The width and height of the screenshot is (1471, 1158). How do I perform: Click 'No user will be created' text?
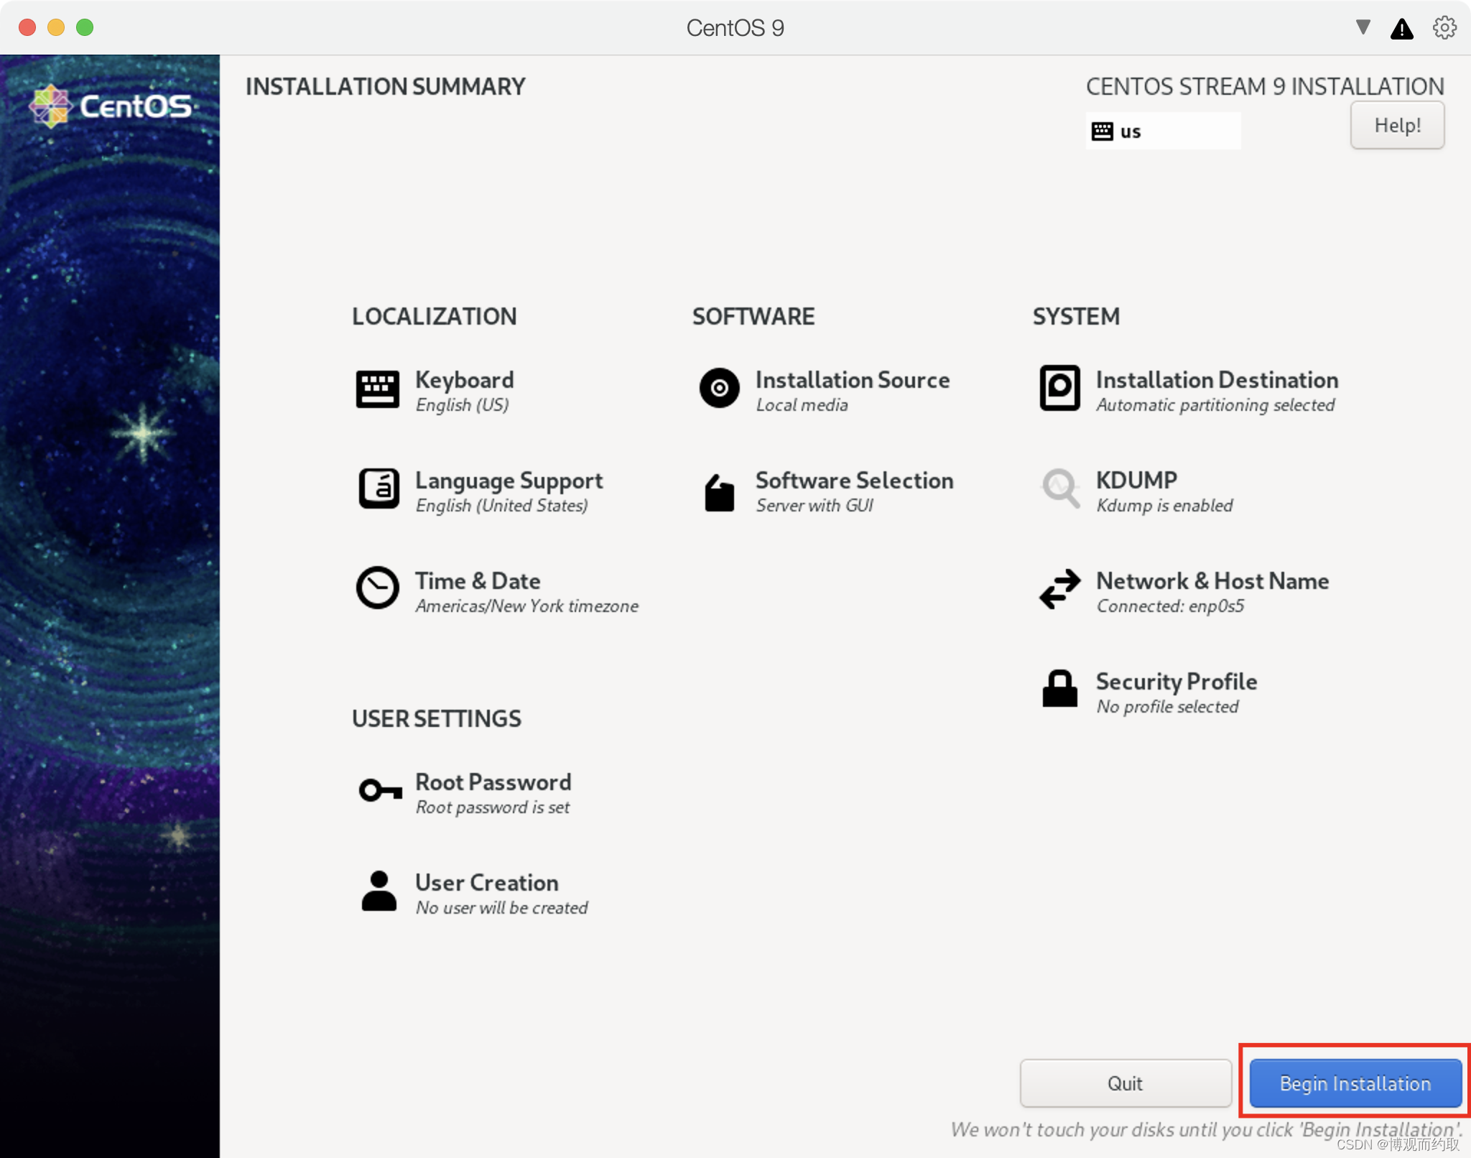(501, 908)
